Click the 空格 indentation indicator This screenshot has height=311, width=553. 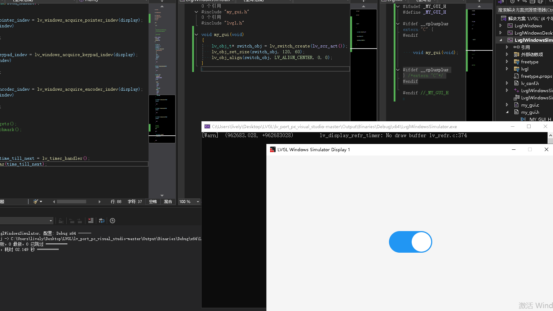(153, 202)
